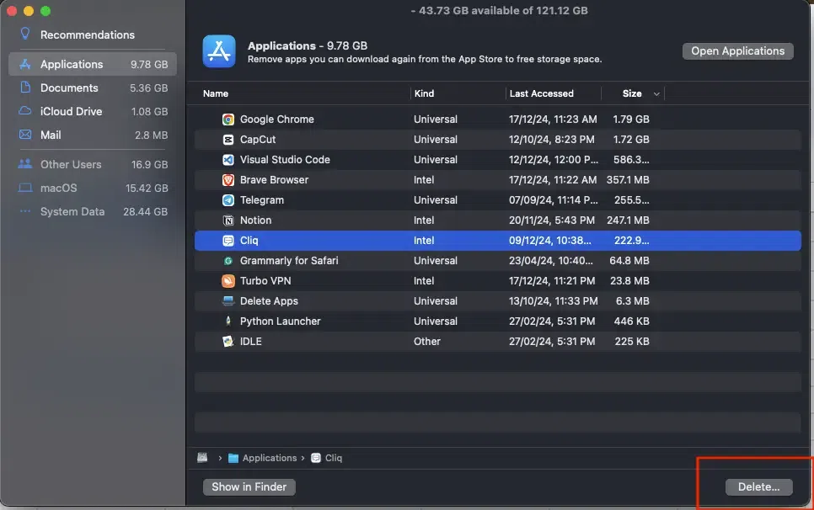This screenshot has width=814, height=510.
Task: Select the Brave Browser row name
Action: pos(274,180)
